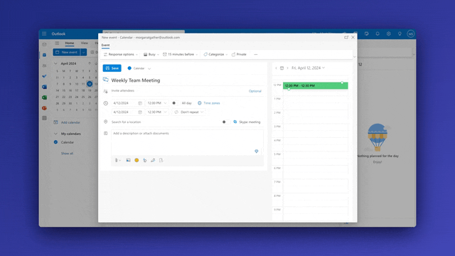
Task: Switch to the Home tab in Outlook
Action: point(70,43)
